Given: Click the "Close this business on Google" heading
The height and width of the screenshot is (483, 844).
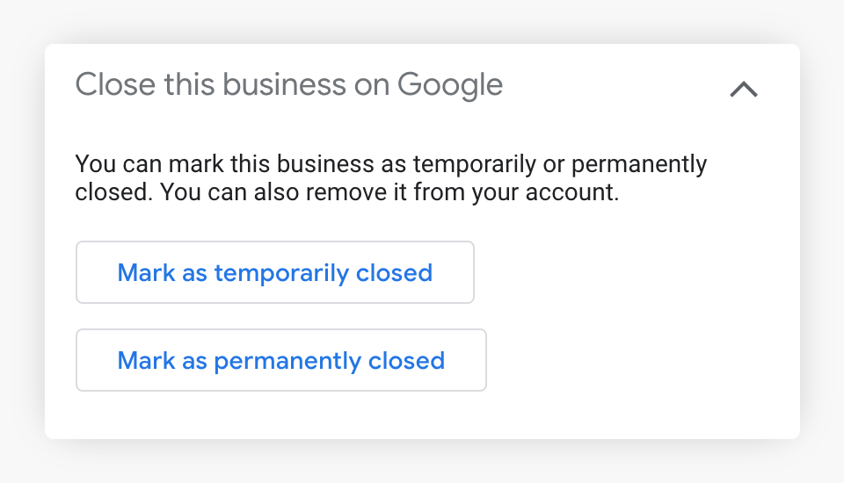Looking at the screenshot, I should [288, 85].
